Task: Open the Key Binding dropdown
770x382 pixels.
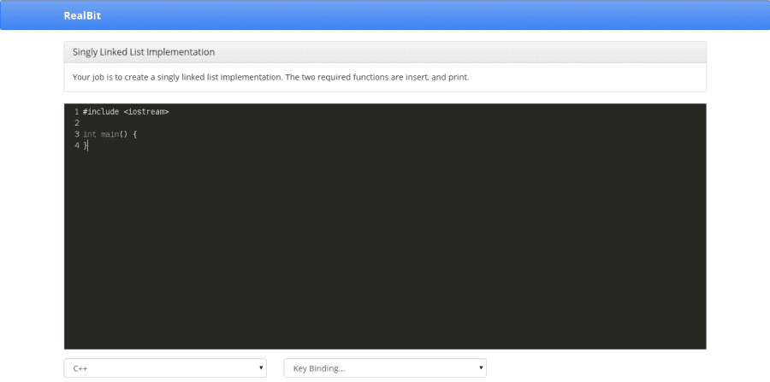Action: (385, 368)
